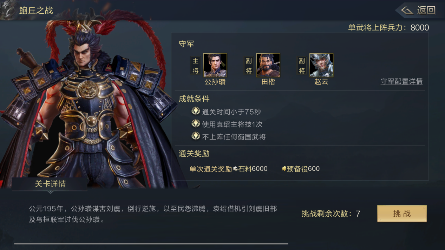
Task: Open 守军配置详情 link
Action: point(401,82)
